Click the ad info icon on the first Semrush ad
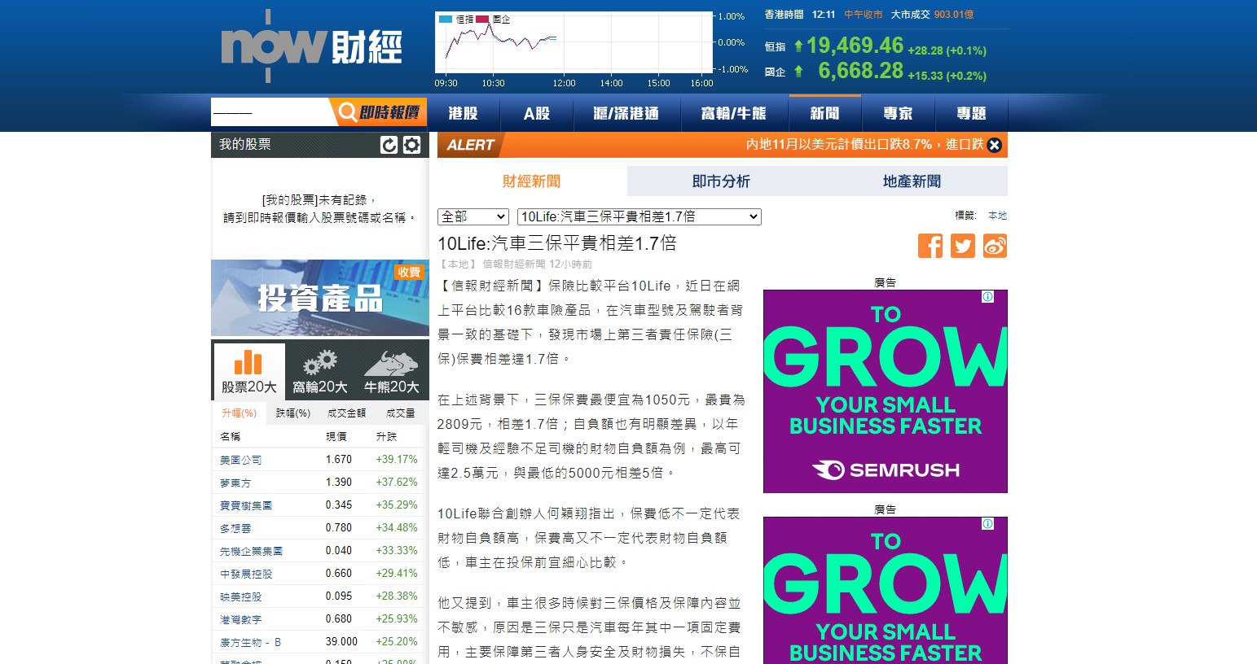The width and height of the screenshot is (1257, 664). (988, 297)
